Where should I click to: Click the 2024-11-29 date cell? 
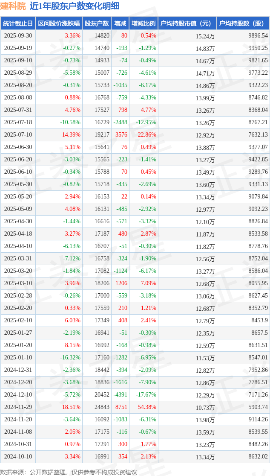click(18, 407)
